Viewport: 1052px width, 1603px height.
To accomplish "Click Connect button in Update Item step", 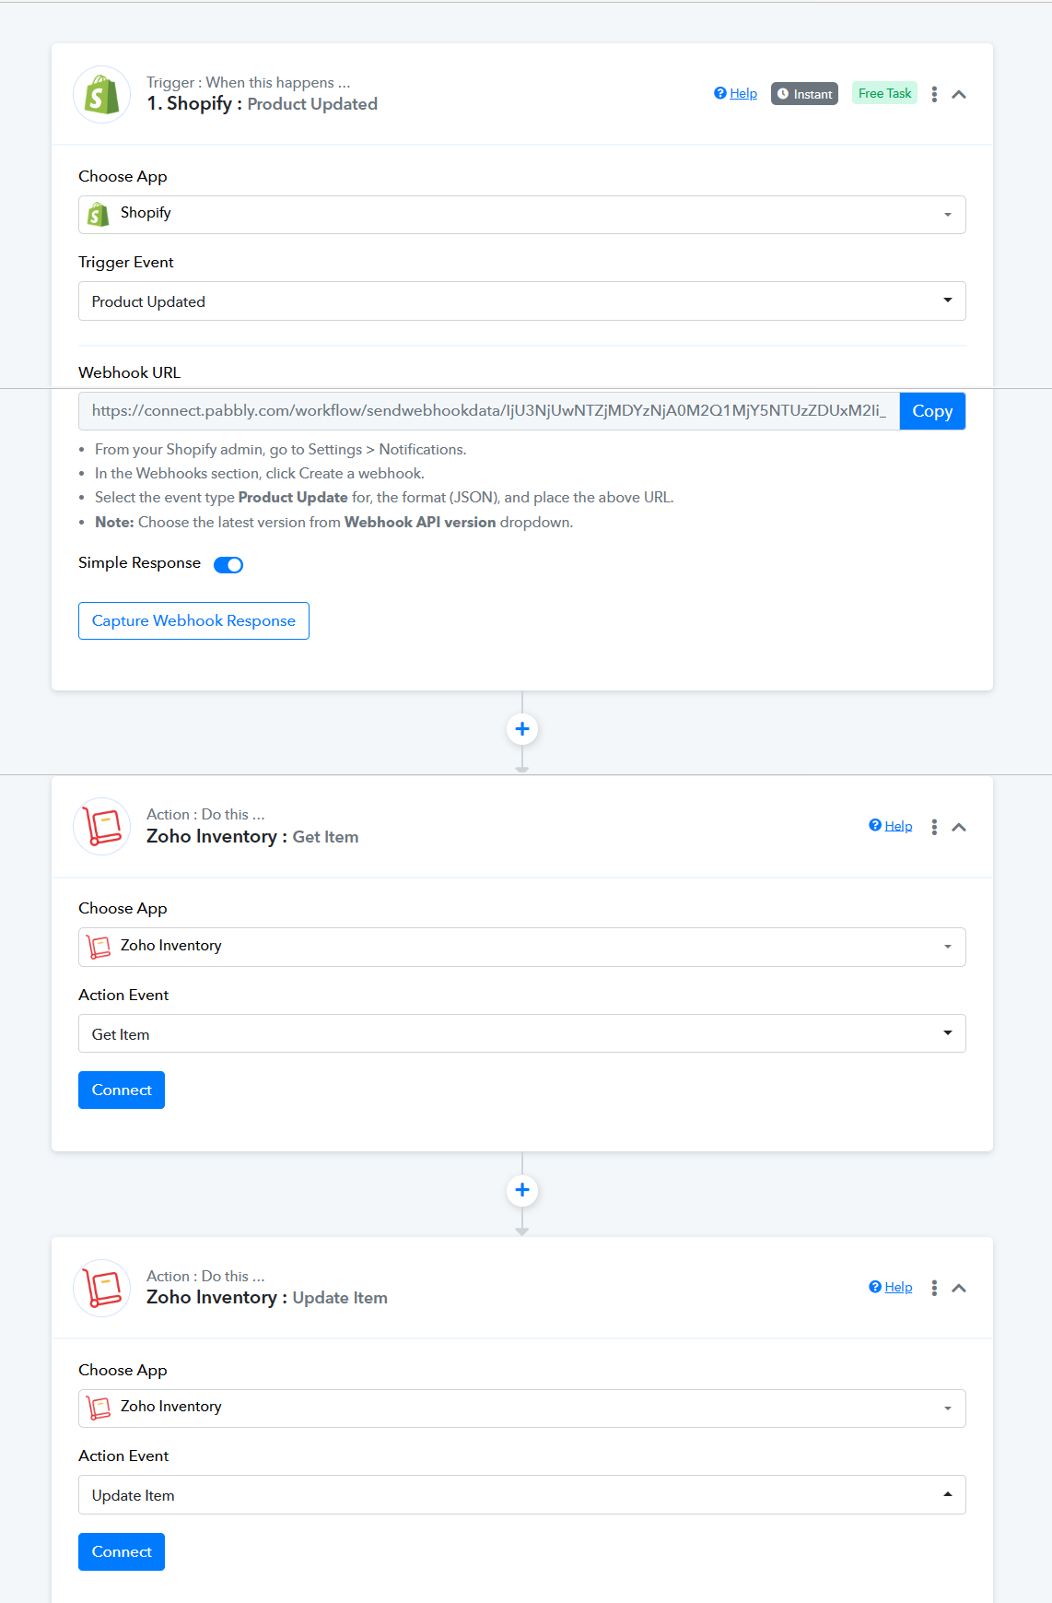I will [x=122, y=1551].
